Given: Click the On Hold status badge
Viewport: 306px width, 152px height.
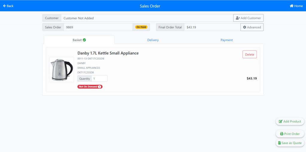Looking at the screenshot, I should [x=141, y=27].
